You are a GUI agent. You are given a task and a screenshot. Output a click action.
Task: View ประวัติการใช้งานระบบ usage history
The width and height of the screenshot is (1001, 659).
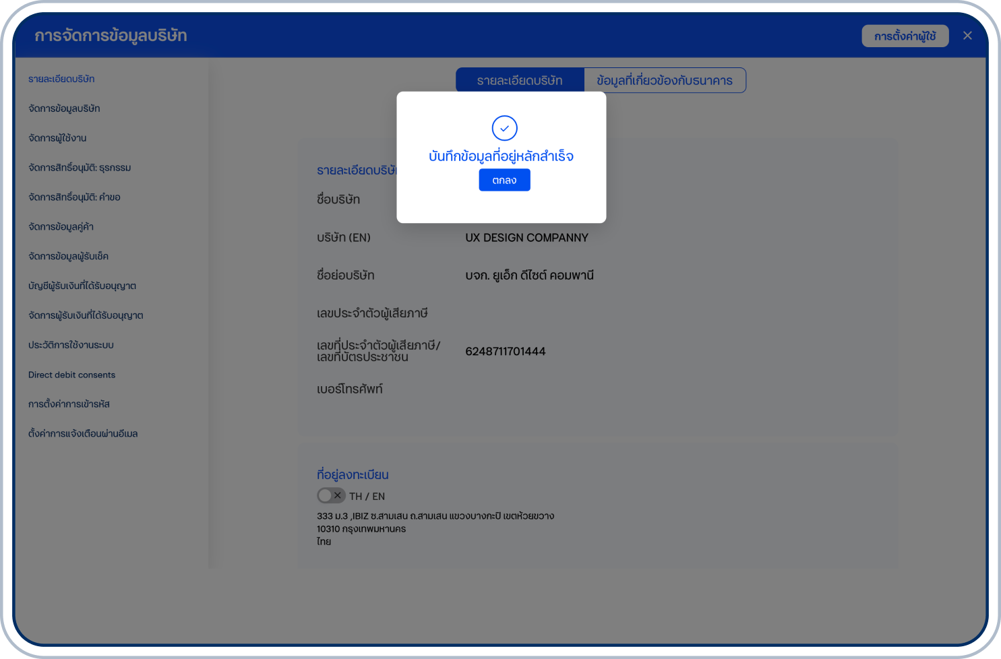coord(71,345)
